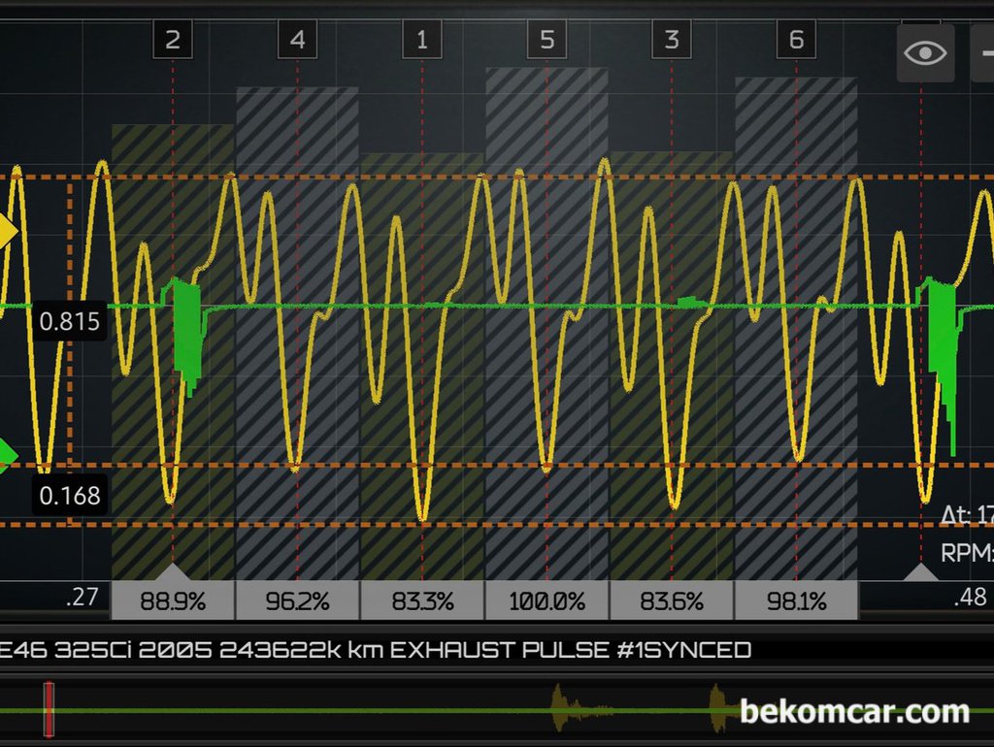The image size is (994, 747).
Task: Click the red position marker in overview strip
Action: click(x=49, y=709)
